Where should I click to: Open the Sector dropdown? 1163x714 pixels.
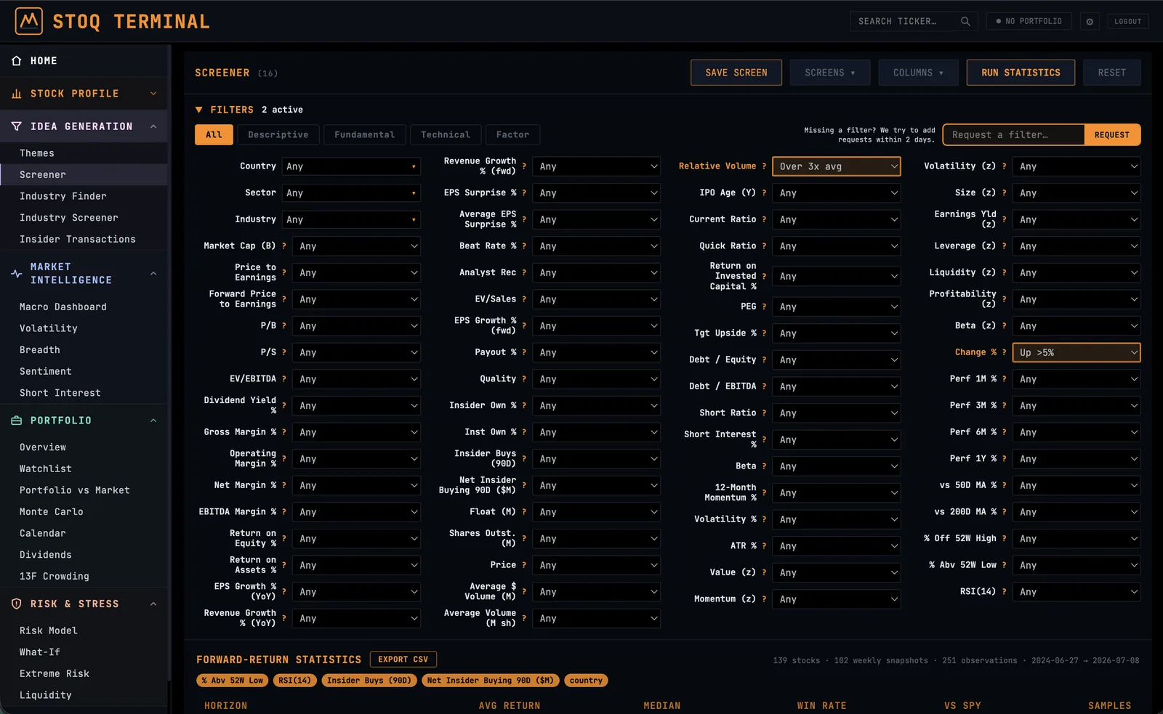pos(352,193)
